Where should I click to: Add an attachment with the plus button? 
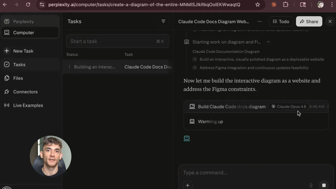click(x=187, y=185)
